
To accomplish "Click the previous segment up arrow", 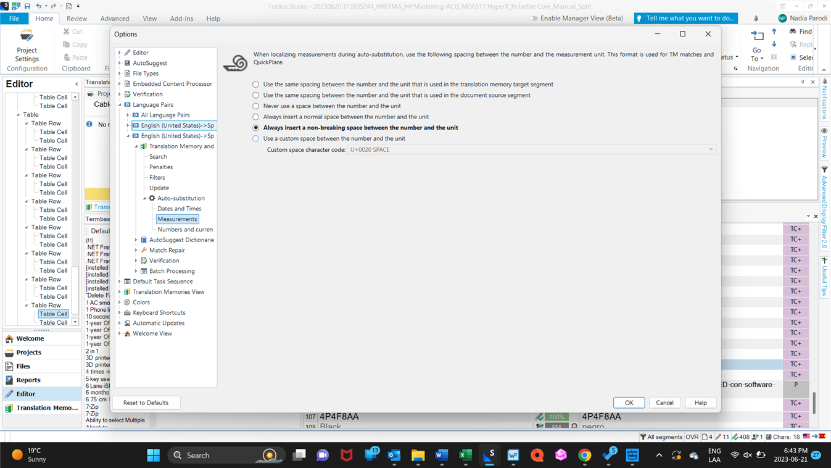I will coord(774,31).
